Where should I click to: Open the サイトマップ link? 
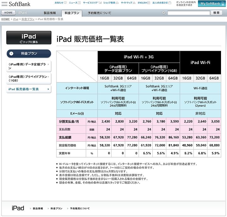click(128, 3)
